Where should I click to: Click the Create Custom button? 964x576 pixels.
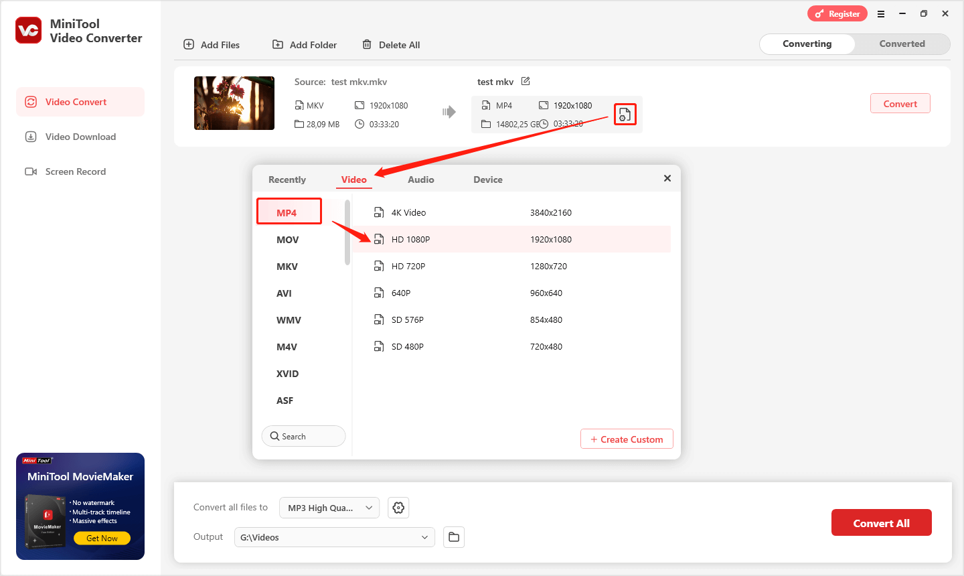(627, 439)
